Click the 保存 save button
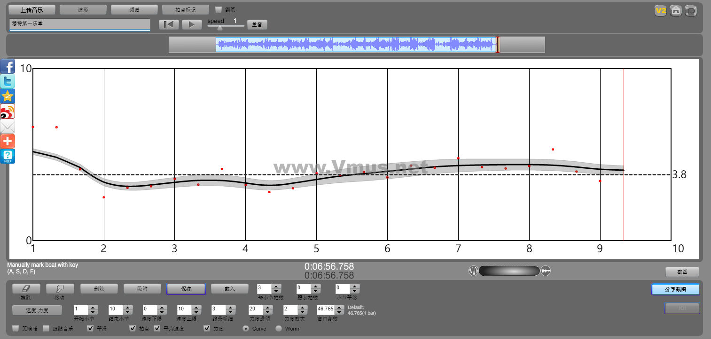Screen dimensions: 711x339 point(186,289)
